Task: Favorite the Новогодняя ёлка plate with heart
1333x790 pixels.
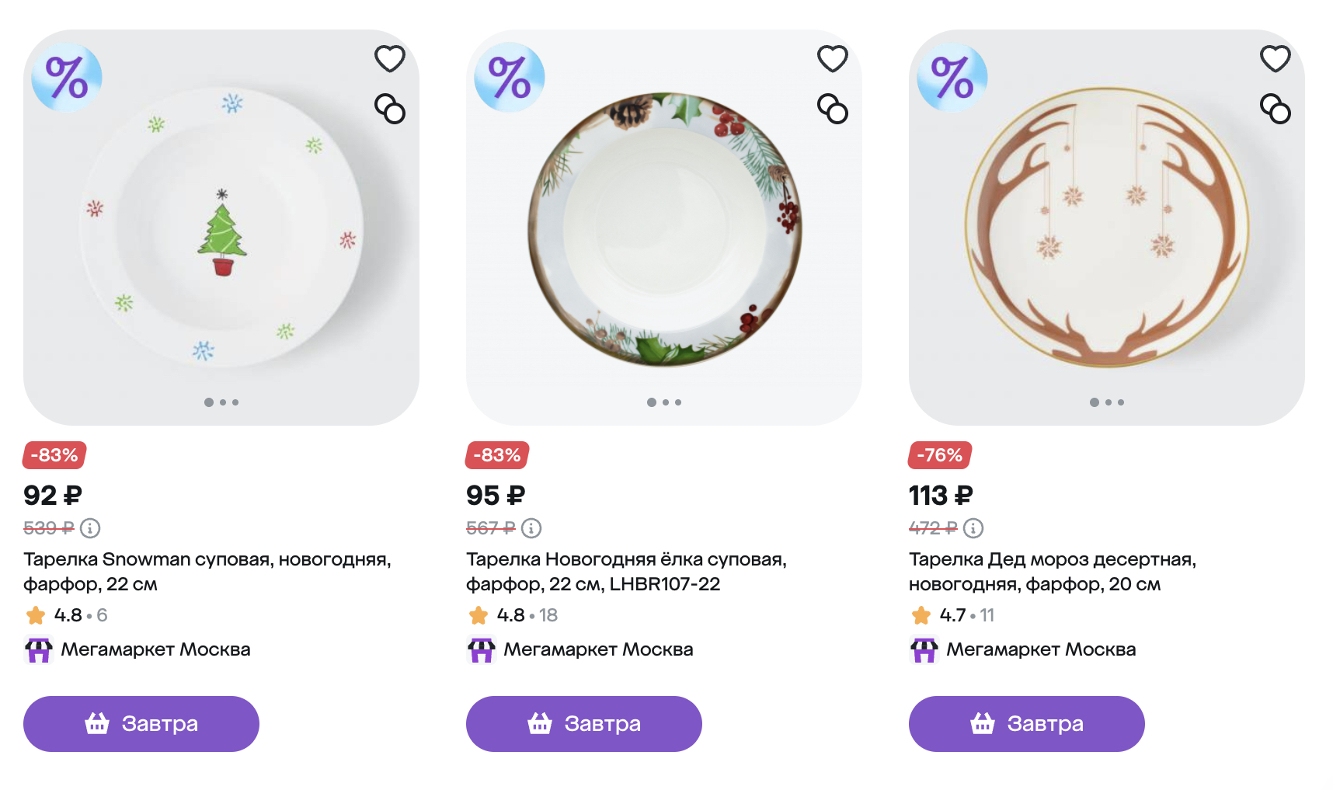Action: tap(832, 59)
